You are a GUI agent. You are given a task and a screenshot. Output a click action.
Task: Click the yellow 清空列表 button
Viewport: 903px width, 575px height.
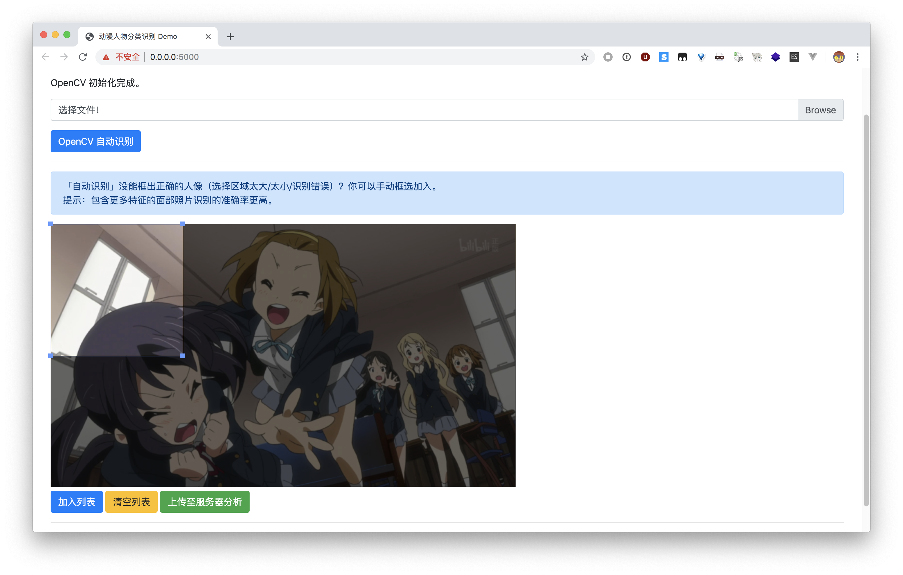coord(131,501)
